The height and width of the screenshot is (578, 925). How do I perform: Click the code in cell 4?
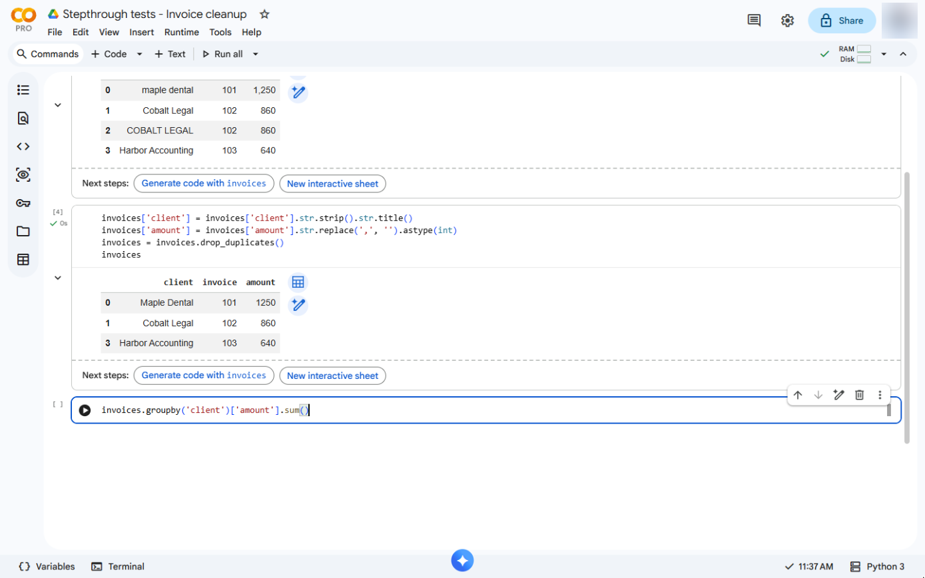(280, 236)
